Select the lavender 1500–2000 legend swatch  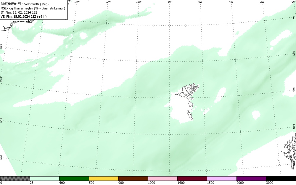point(222,178)
